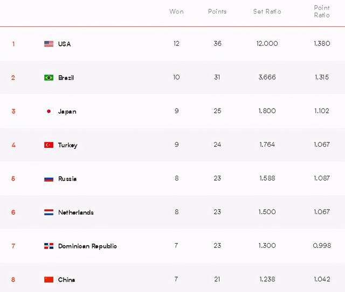The image size is (345, 292).
Task: Open the Turkey team name link
Action: 67,145
